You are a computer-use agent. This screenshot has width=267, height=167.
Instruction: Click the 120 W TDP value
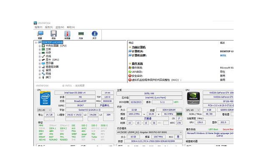point(108,97)
